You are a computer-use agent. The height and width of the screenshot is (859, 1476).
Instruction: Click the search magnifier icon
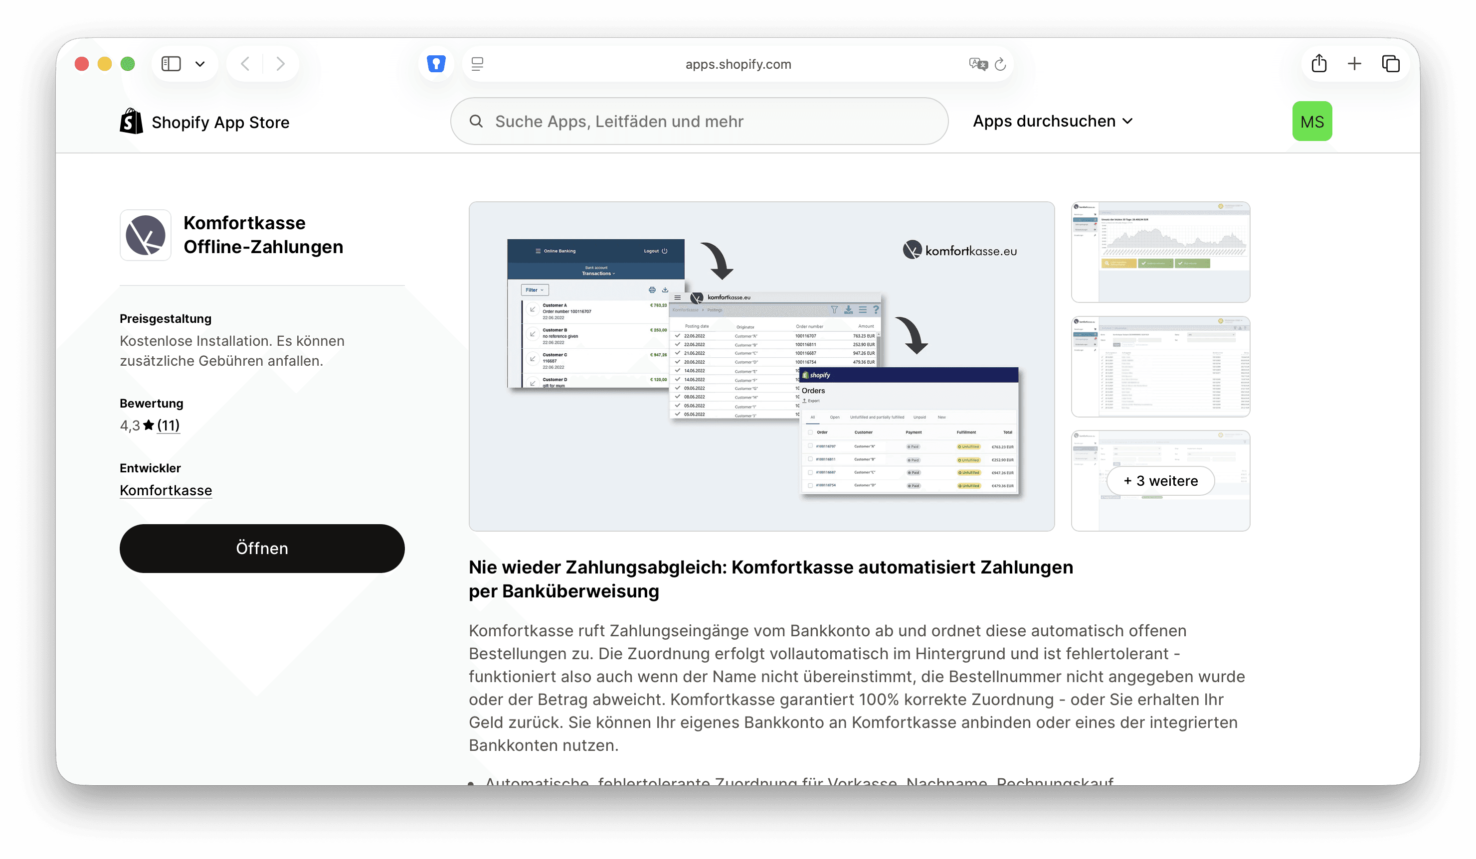tap(476, 121)
